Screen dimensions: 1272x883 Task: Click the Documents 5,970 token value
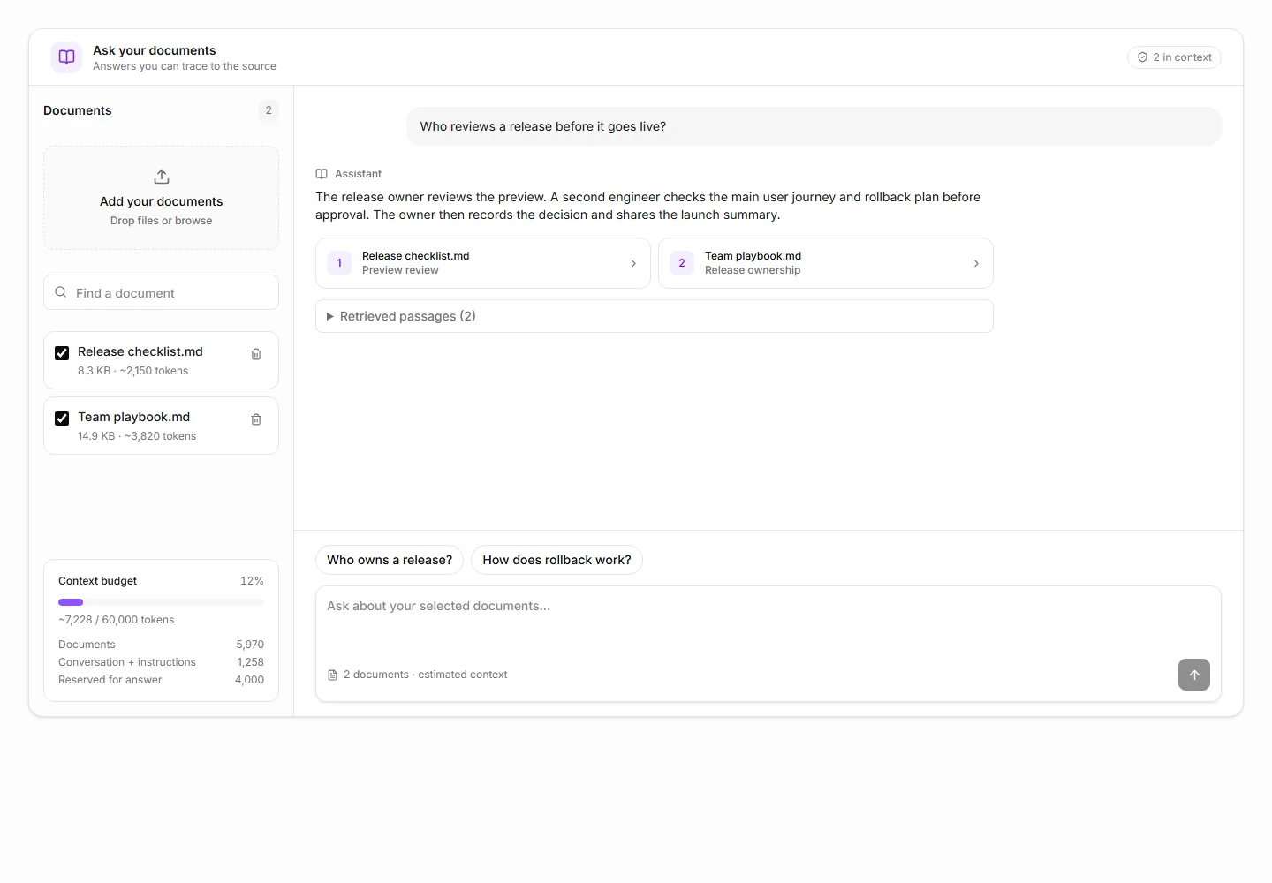(250, 645)
